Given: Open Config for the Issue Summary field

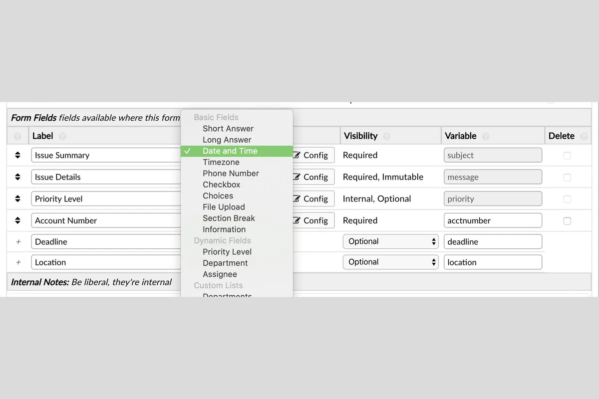Looking at the screenshot, I should pyautogui.click(x=312, y=155).
